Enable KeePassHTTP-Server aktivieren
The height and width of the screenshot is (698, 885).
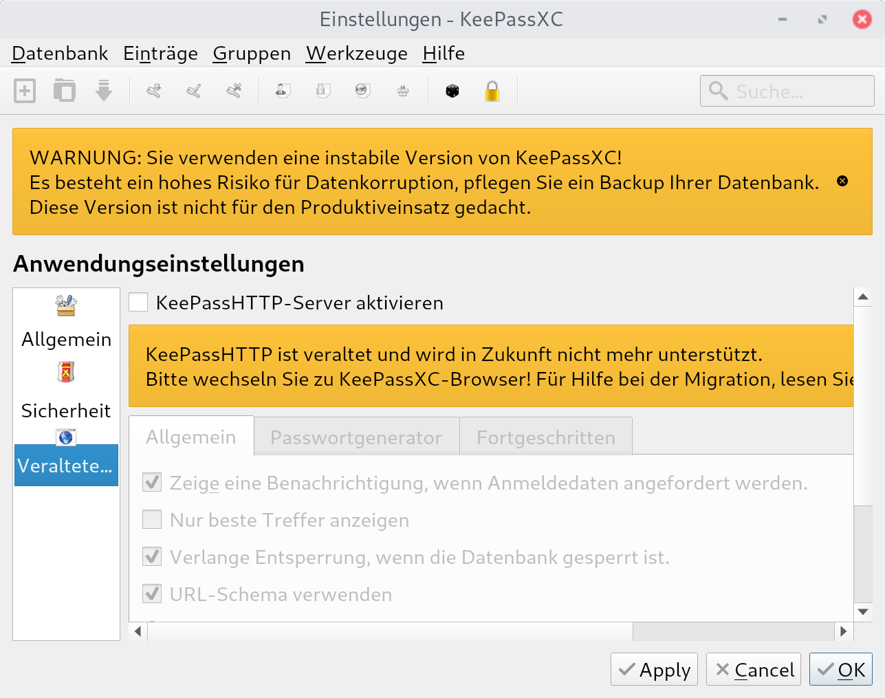point(138,302)
